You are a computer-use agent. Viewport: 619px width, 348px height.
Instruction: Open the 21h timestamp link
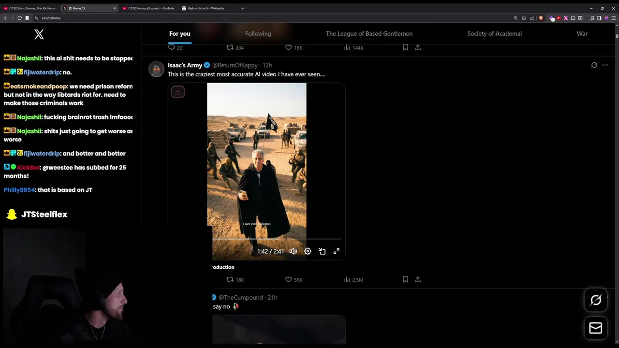pyautogui.click(x=272, y=297)
